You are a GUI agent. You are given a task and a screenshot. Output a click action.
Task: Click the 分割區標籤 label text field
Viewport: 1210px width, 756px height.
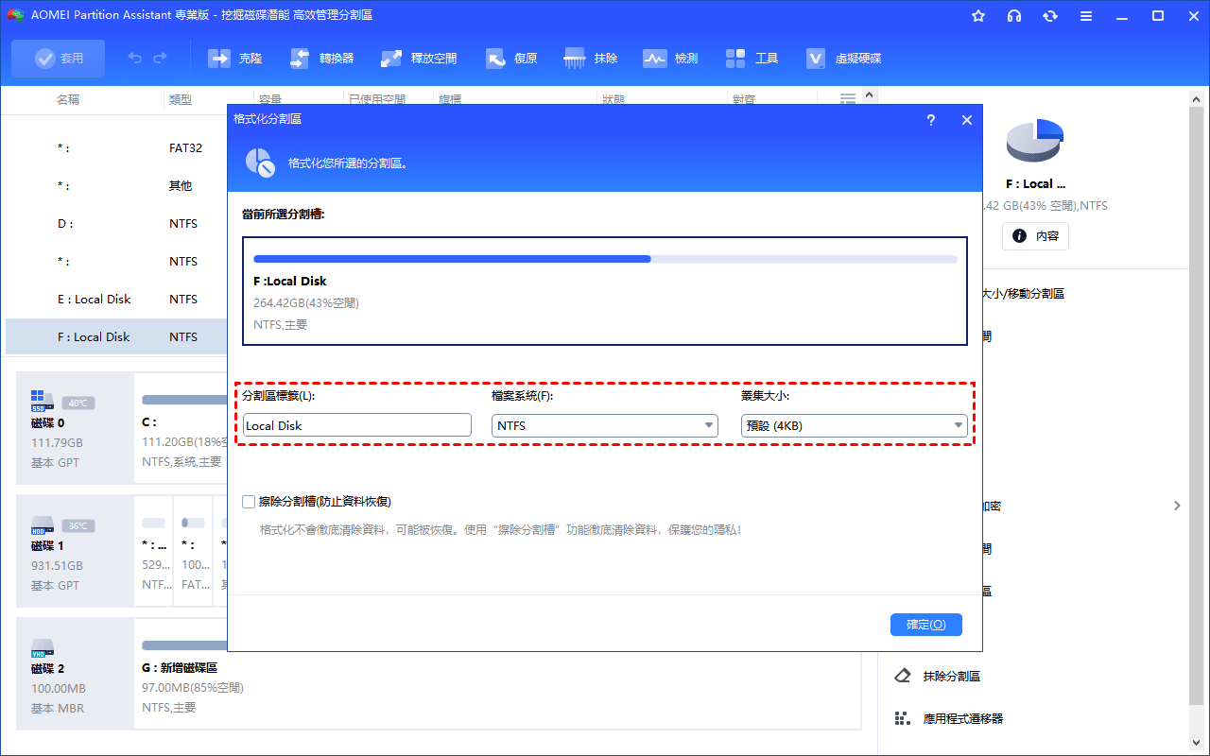tap(356, 425)
